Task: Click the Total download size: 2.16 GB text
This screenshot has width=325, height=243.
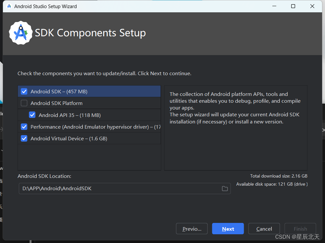Action: tap(279, 176)
